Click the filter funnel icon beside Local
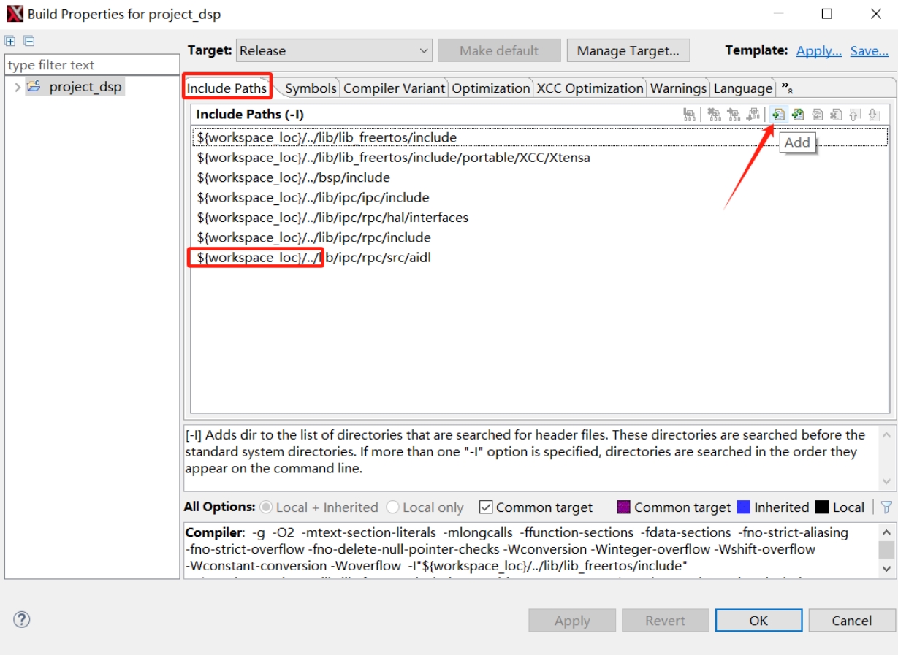Image resolution: width=898 pixels, height=655 pixels. click(886, 507)
